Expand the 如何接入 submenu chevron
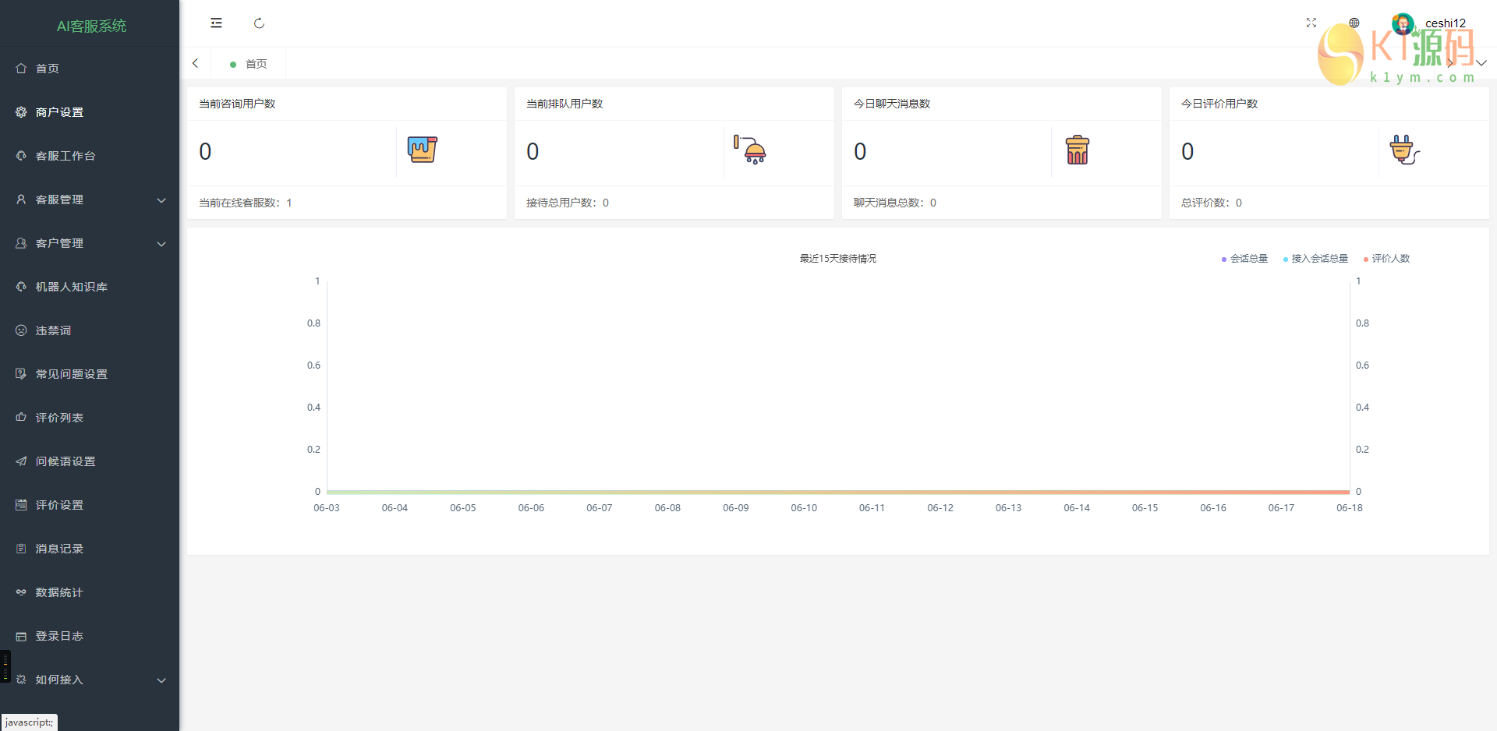The image size is (1497, 731). tap(161, 680)
